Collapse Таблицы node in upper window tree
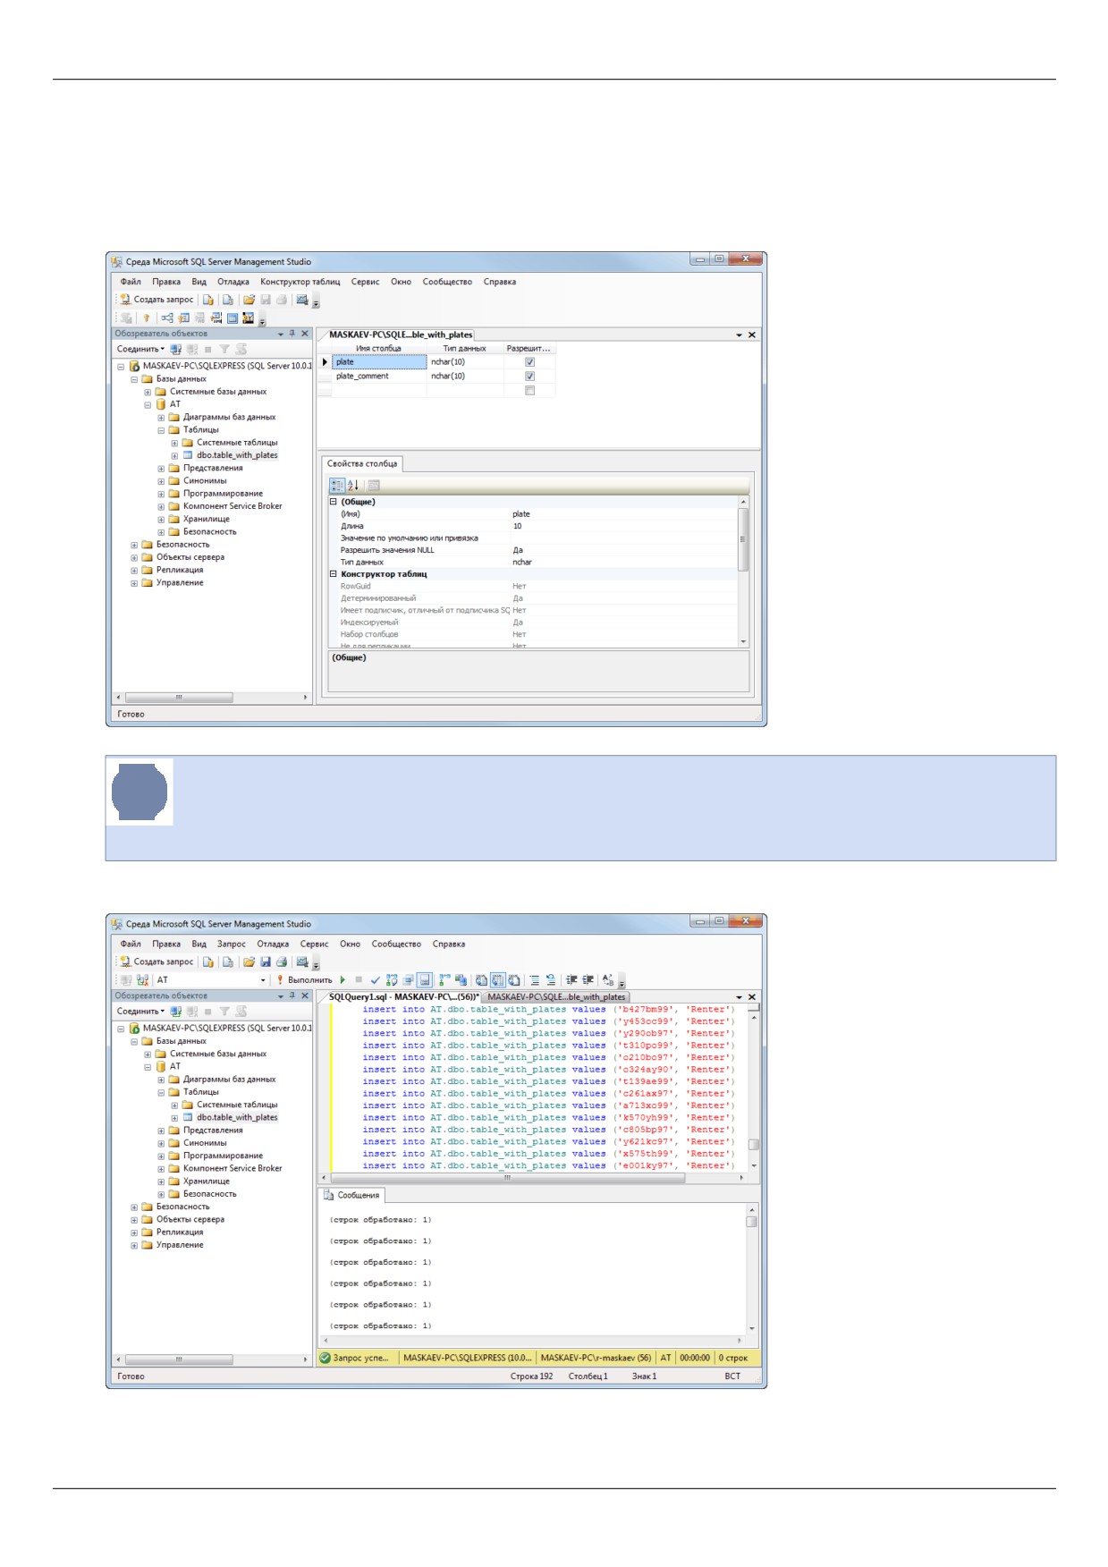The height and width of the screenshot is (1567, 1108). click(x=161, y=430)
